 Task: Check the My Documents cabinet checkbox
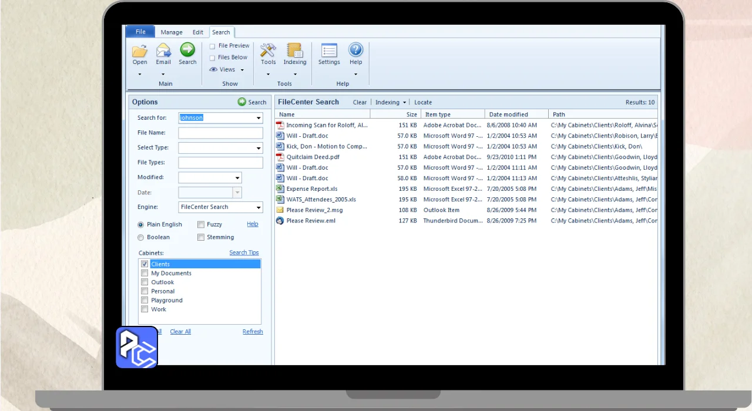[x=145, y=274]
